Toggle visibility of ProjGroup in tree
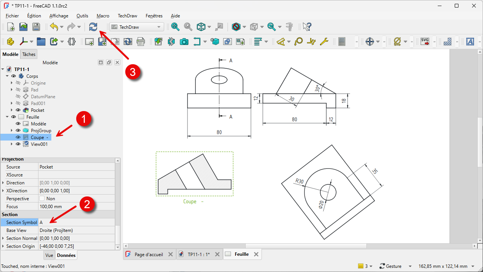The width and height of the screenshot is (483, 272). [x=18, y=131]
